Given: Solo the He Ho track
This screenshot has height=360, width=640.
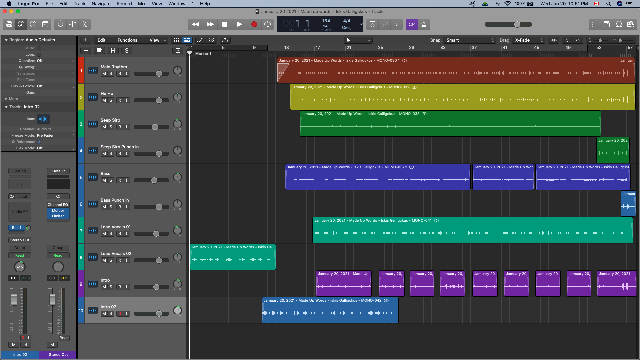Looking at the screenshot, I should [111, 100].
